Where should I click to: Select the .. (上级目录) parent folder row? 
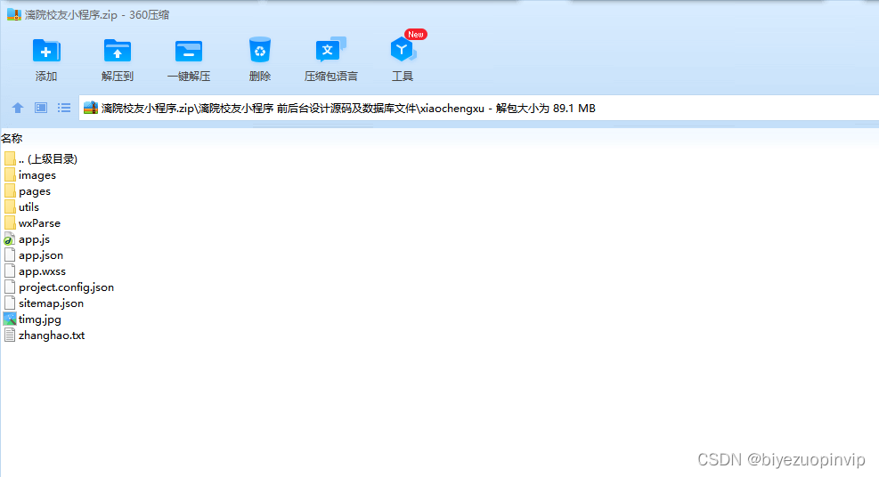coord(40,159)
